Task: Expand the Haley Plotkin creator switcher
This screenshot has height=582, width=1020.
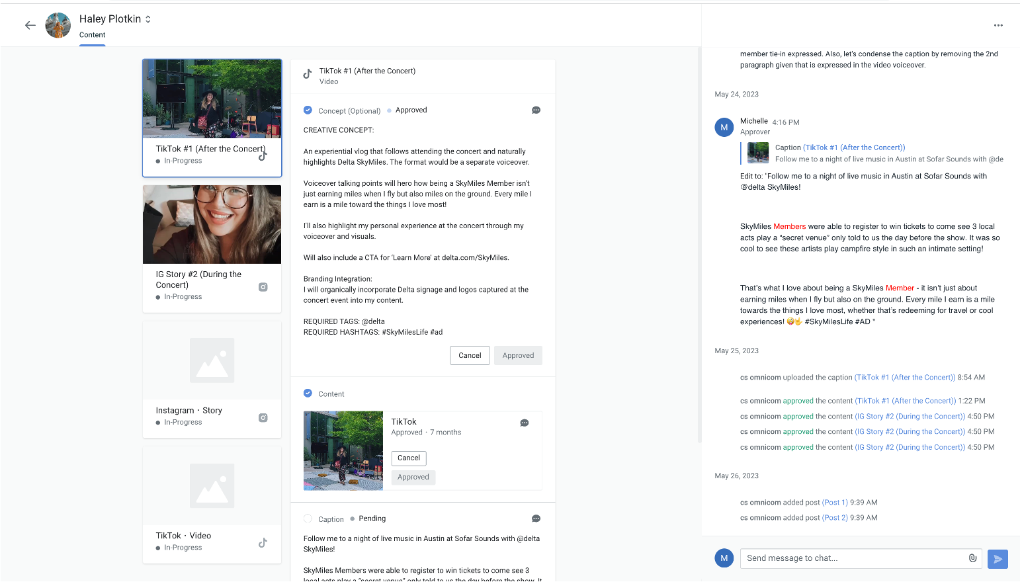Action: pos(148,19)
